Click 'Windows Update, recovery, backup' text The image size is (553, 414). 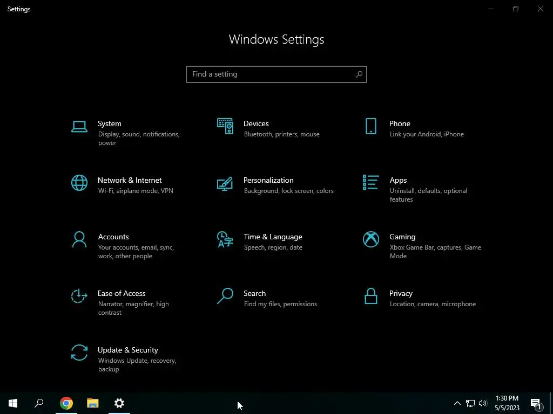tap(137, 365)
